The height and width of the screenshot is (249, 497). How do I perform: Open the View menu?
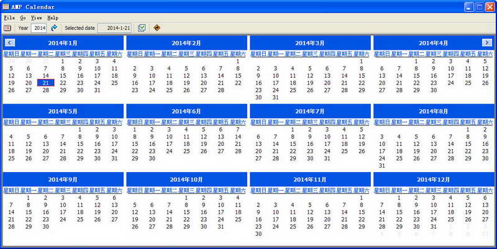point(37,18)
